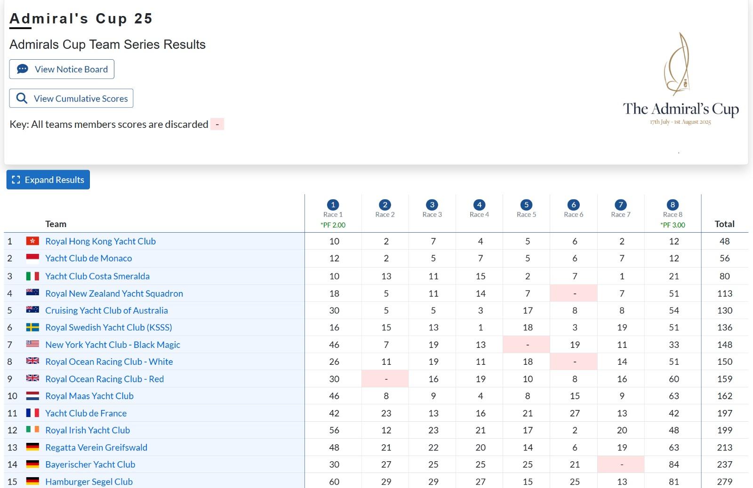Click the Monaco flag icon
Viewport: 753px width, 488px height.
(32, 258)
